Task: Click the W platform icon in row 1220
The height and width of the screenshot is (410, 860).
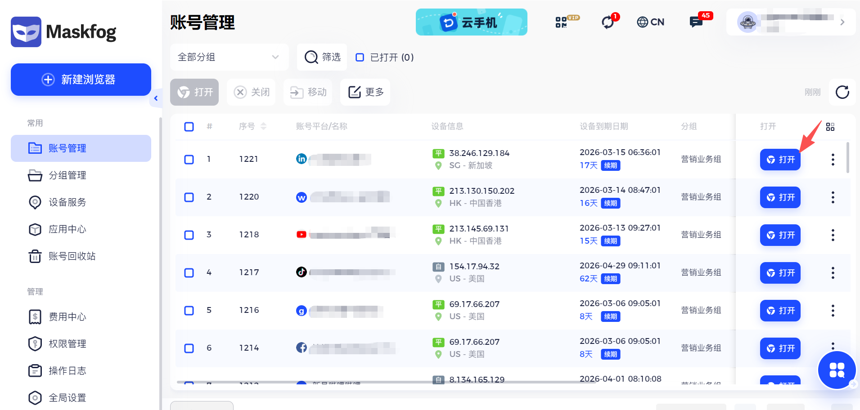Action: 302,197
